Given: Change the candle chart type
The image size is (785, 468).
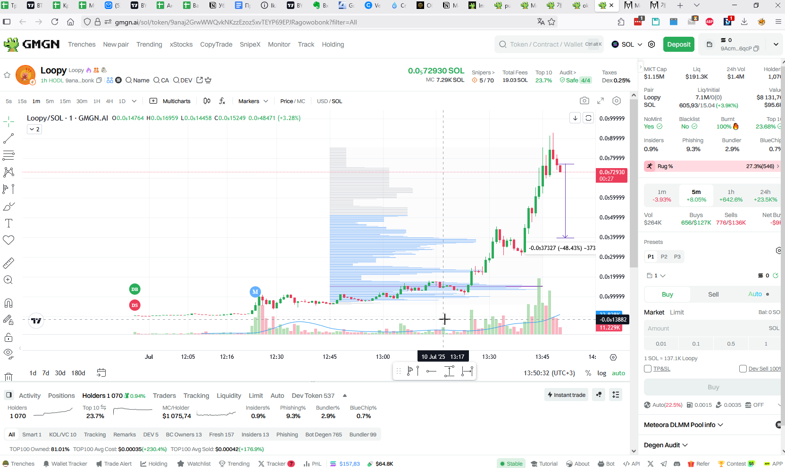Looking at the screenshot, I should (x=207, y=101).
